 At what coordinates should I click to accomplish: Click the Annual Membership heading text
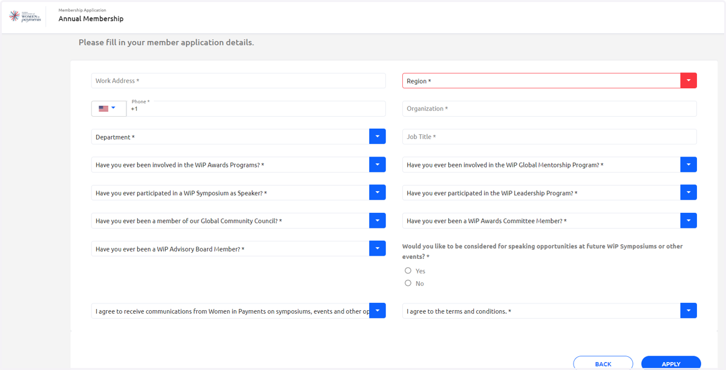(91, 19)
